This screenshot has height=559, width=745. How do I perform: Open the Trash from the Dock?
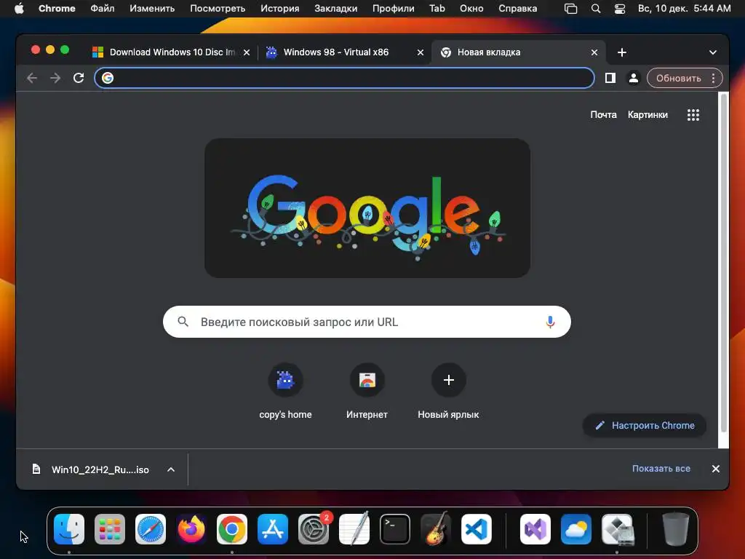click(x=676, y=529)
